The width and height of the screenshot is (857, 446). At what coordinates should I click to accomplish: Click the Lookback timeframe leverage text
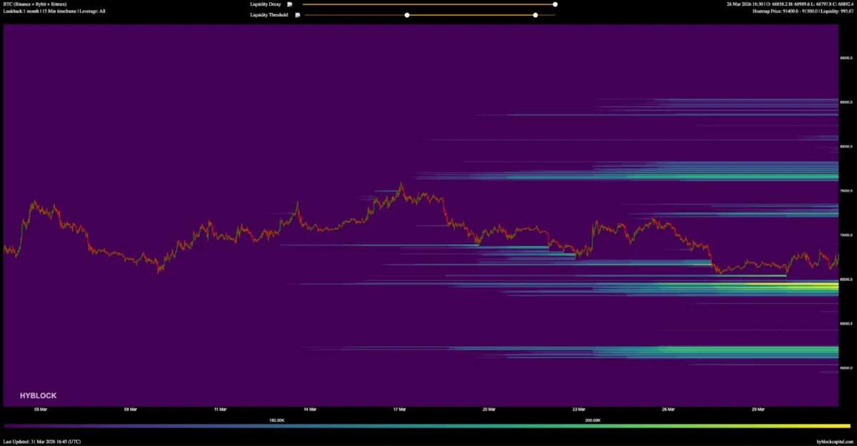54,11
